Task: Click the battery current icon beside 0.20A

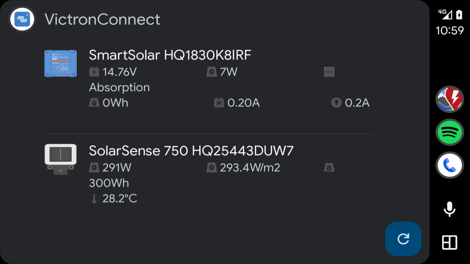Action: pyautogui.click(x=219, y=103)
